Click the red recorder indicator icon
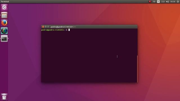The image size is (180, 101). pyautogui.click(x=150, y=2)
